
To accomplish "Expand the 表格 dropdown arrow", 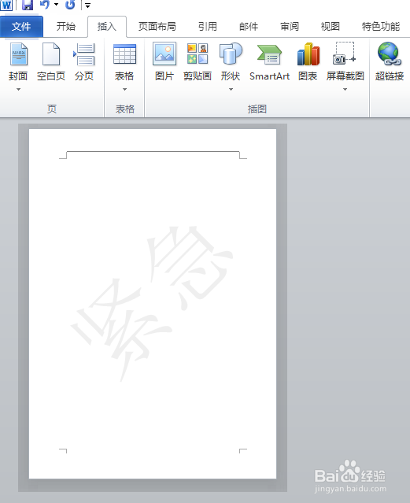I will point(124,89).
